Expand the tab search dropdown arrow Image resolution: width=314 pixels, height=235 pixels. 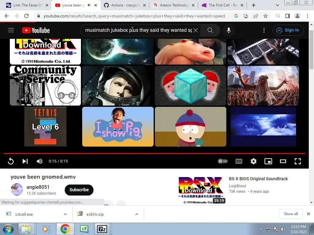pyautogui.click(x=277, y=6)
